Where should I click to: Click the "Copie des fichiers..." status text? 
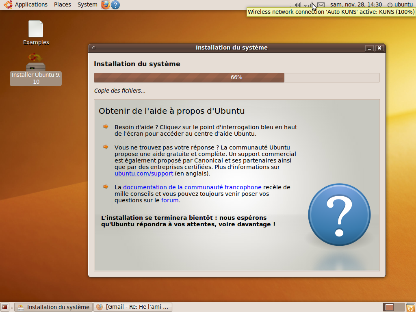point(120,91)
